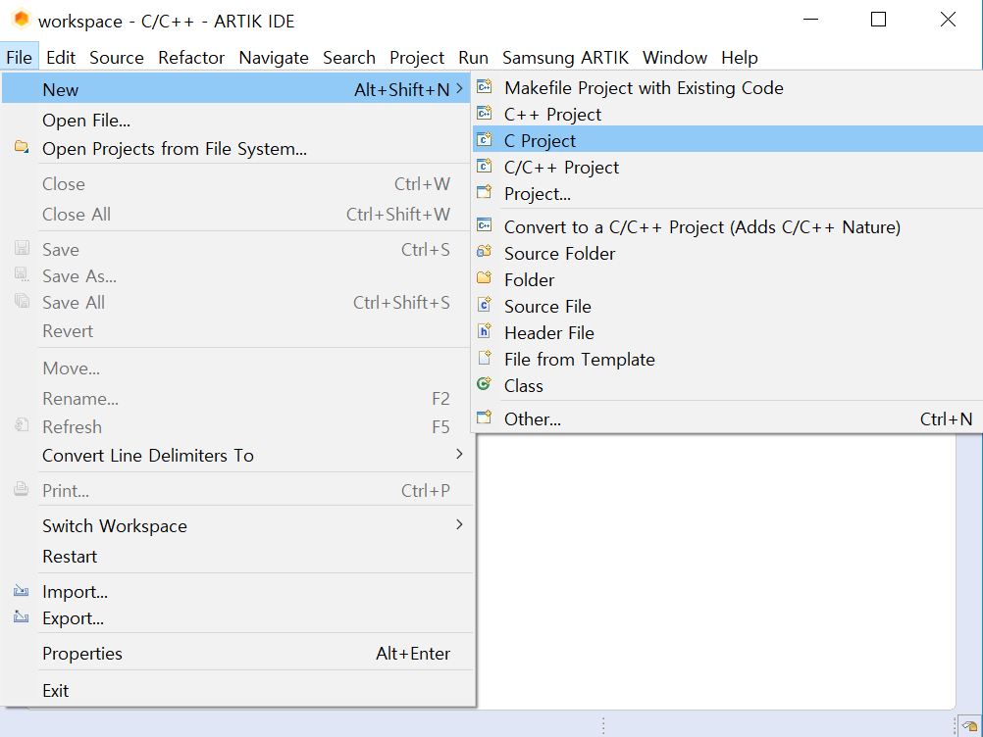Click the Convert to C/C++ Project icon

484,225
